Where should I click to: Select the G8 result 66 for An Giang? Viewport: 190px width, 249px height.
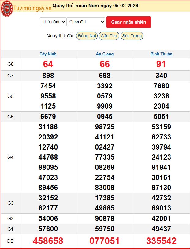105,64
